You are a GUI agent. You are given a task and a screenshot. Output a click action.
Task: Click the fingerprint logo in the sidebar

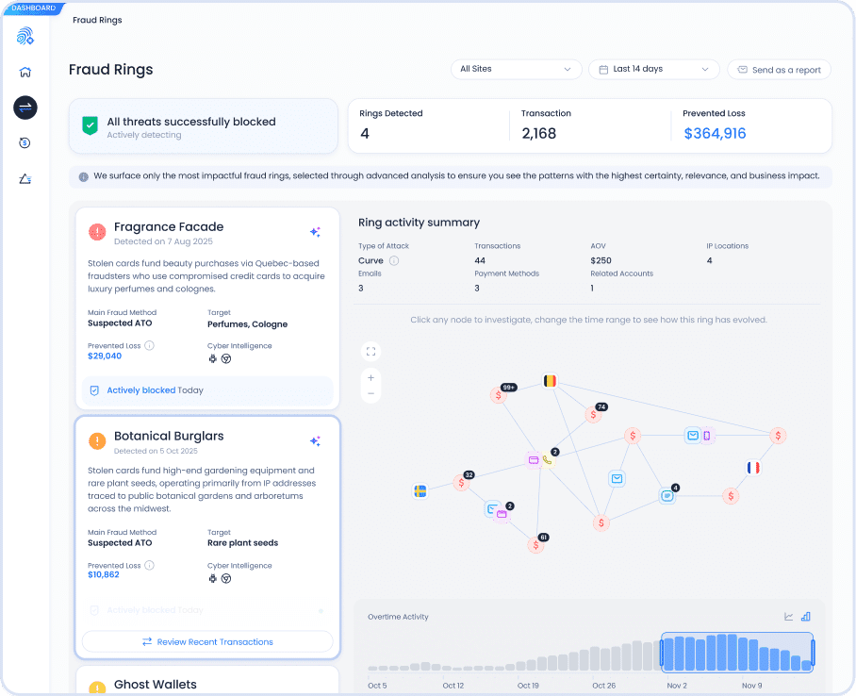pos(25,36)
